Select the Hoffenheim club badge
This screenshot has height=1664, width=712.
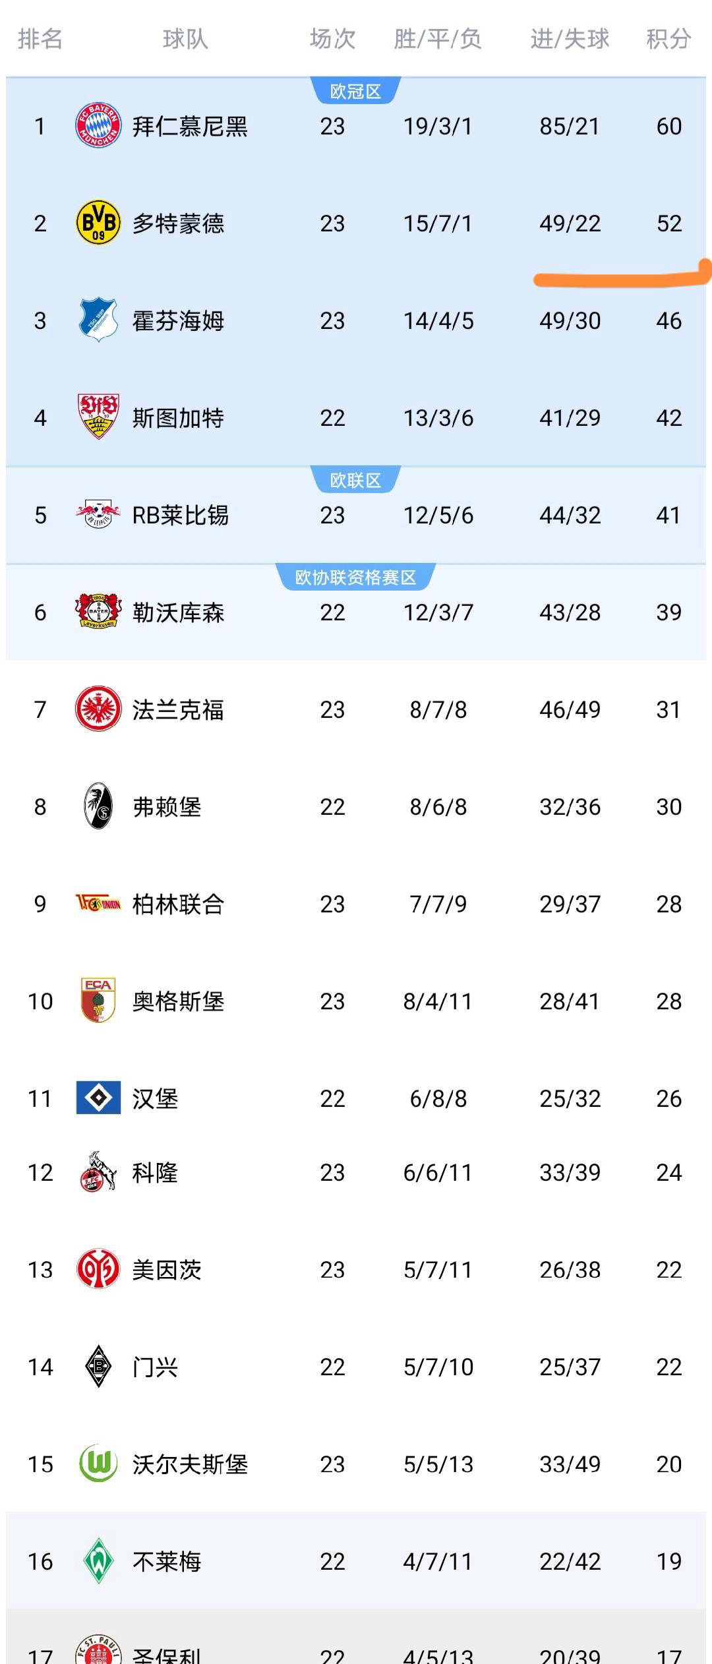[x=98, y=320]
